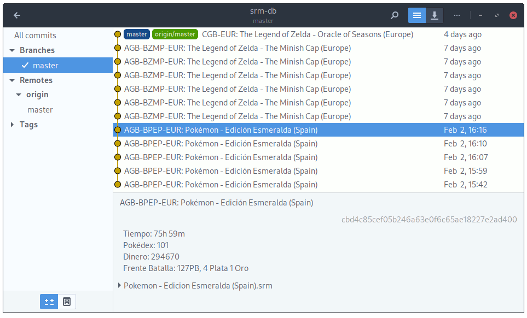Select master under the origin remote
Image resolution: width=527 pixels, height=318 pixels.
tap(40, 109)
